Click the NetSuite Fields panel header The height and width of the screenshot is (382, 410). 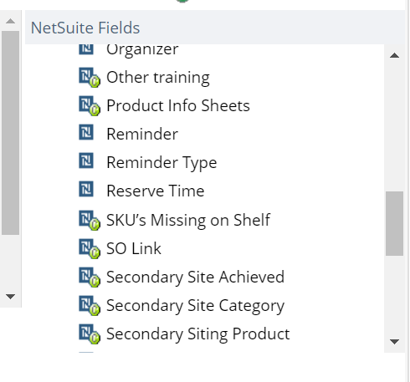coord(215,28)
